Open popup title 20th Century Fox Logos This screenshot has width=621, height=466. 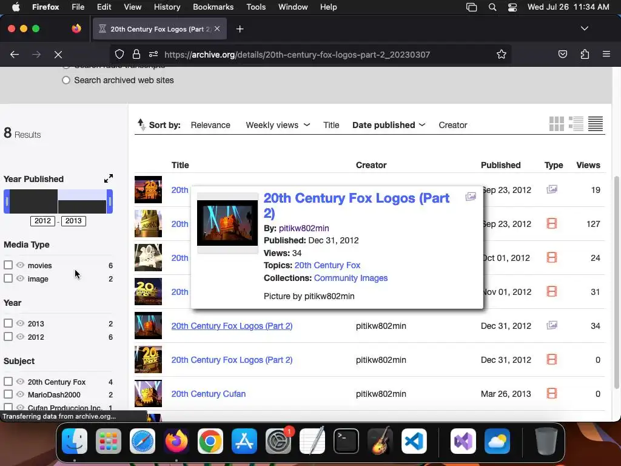tap(357, 205)
